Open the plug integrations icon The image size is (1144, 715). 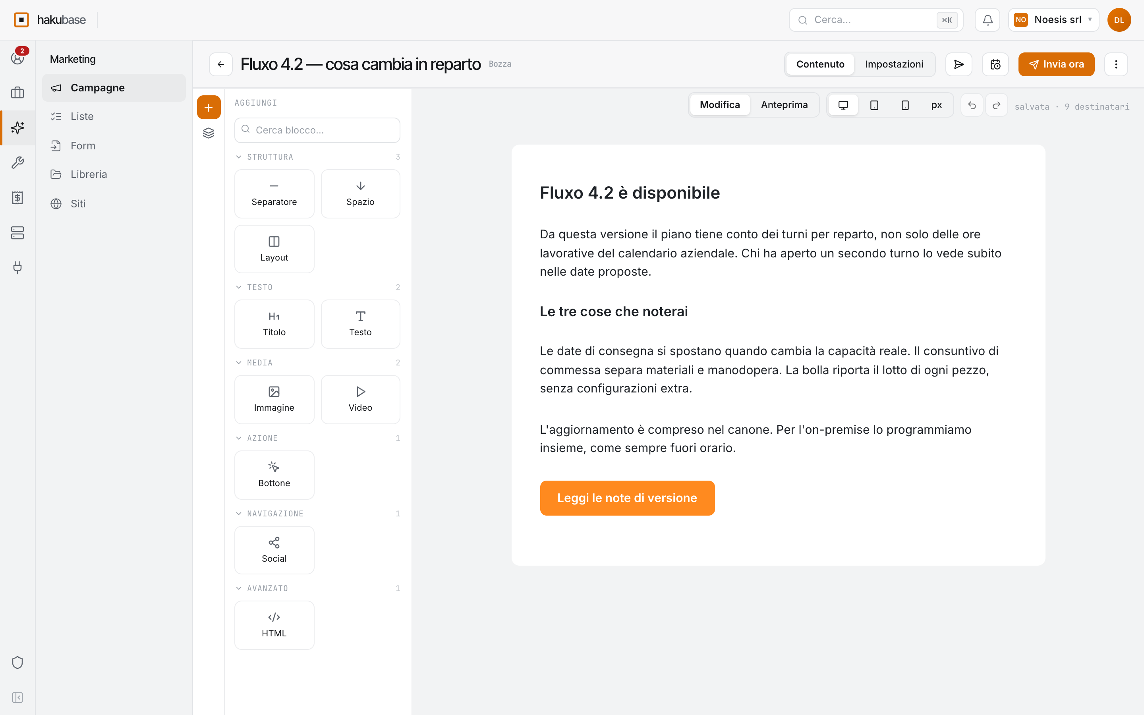click(x=17, y=268)
